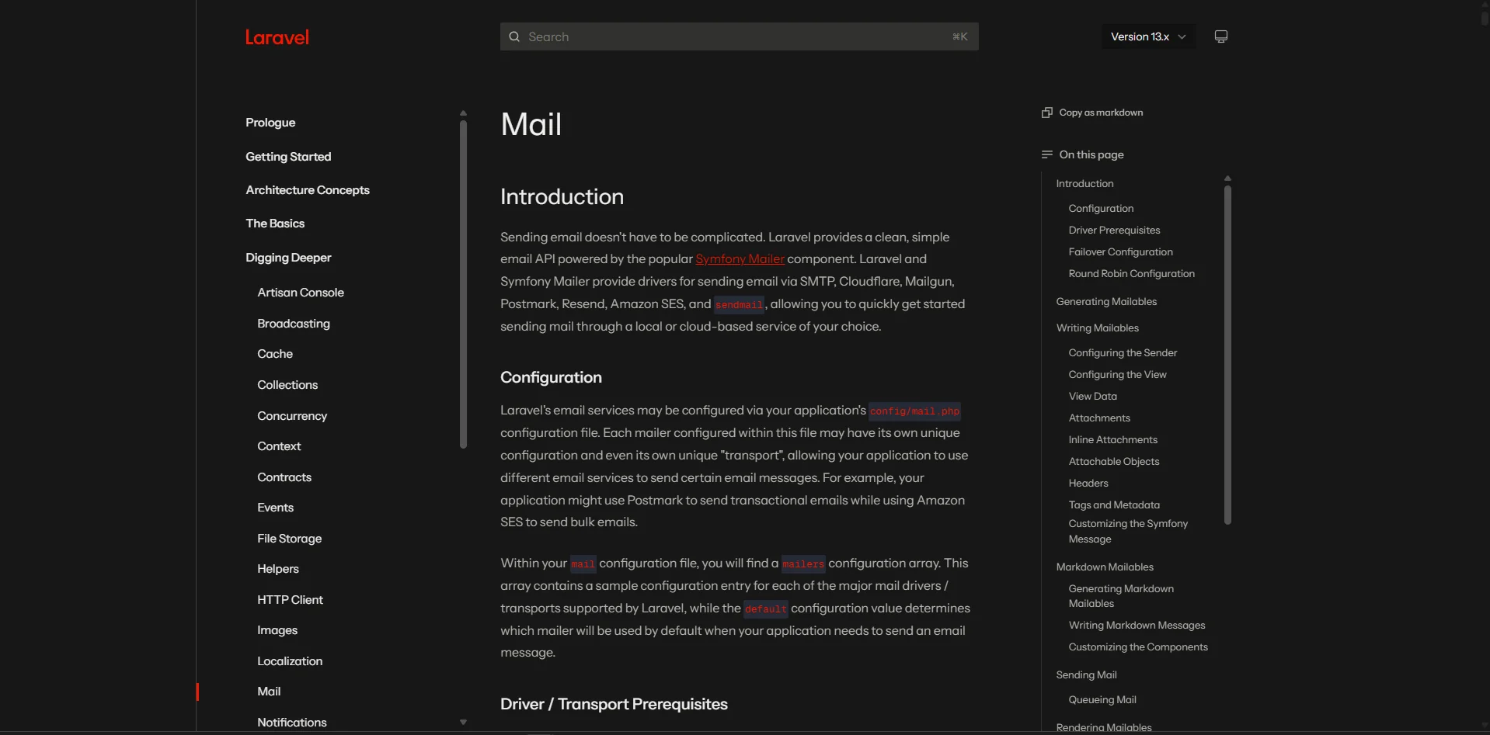1490x735 pixels.
Task: Go to Round Robin Configuration section
Action: click(1131, 274)
